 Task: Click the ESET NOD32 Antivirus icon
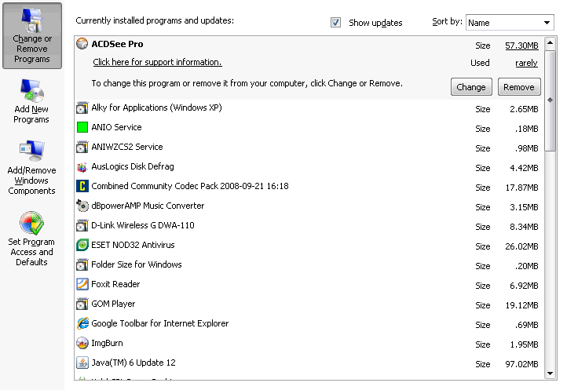pyautogui.click(x=82, y=245)
